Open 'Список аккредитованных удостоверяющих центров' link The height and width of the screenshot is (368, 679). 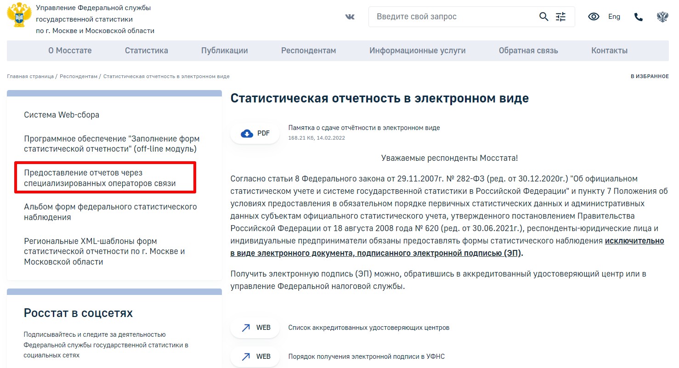pyautogui.click(x=369, y=328)
